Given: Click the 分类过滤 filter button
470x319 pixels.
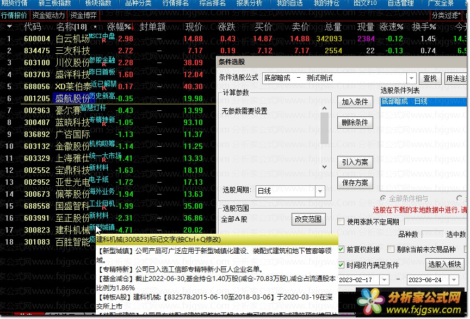Looking at the screenshot, I should [446, 15].
